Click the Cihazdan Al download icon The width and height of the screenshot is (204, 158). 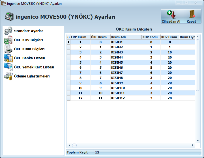pyautogui.click(x=171, y=14)
